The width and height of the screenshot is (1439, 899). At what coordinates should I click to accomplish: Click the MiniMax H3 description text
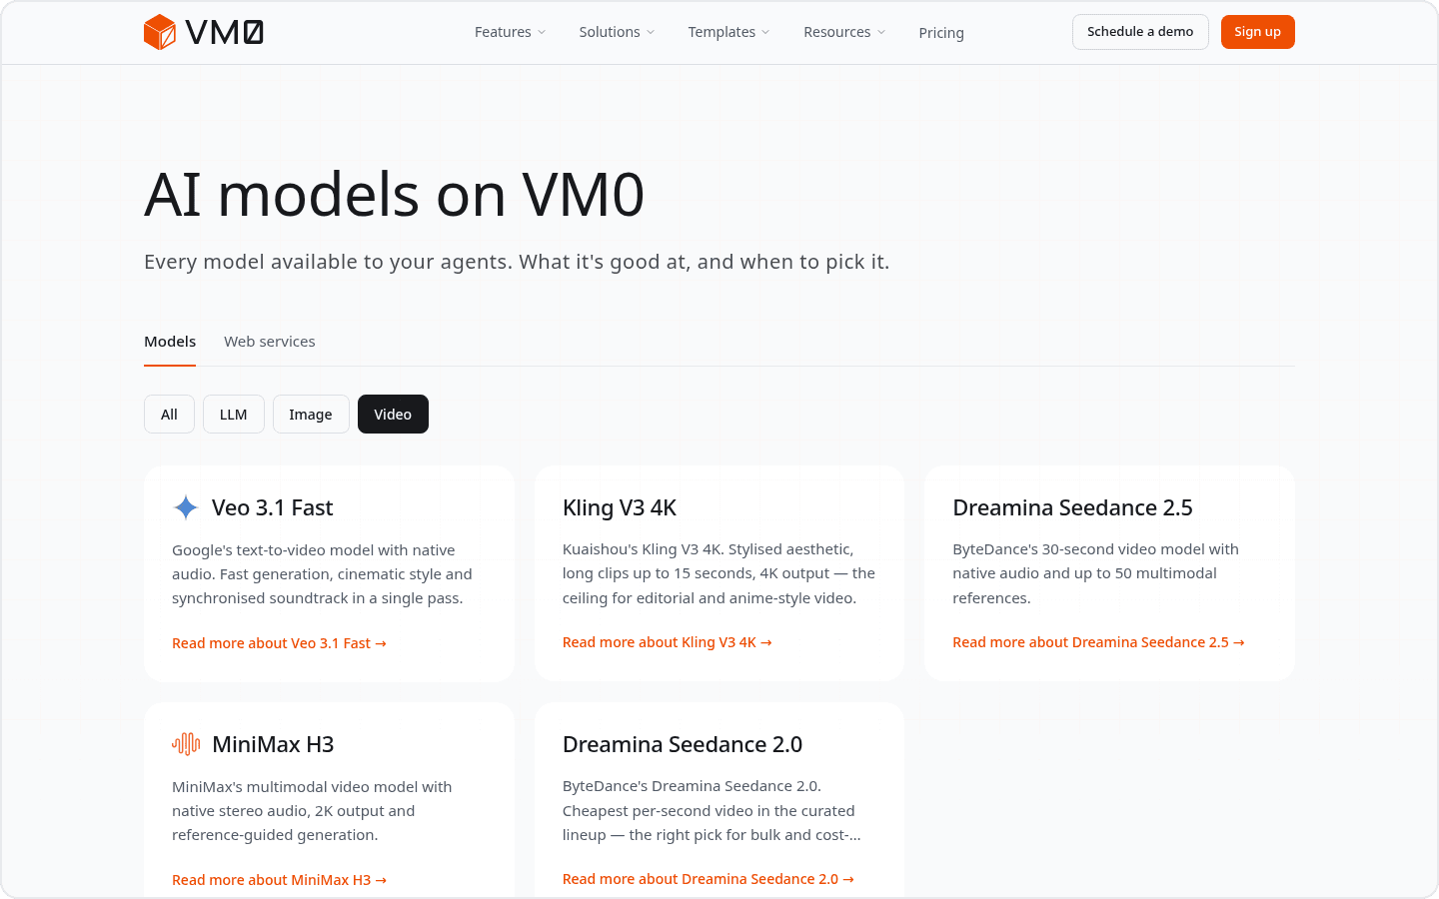tap(312, 811)
